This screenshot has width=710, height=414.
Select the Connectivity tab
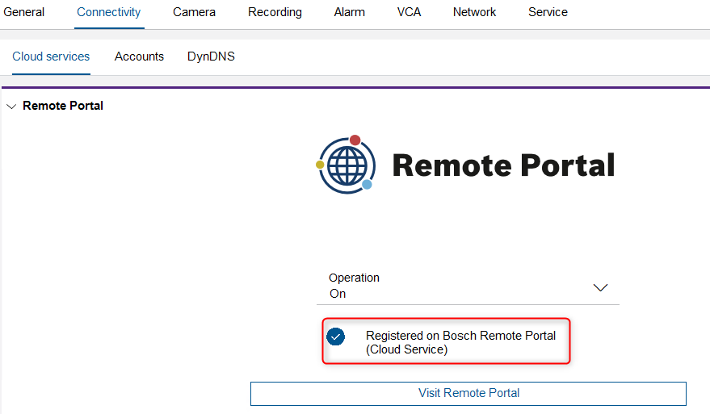click(109, 12)
